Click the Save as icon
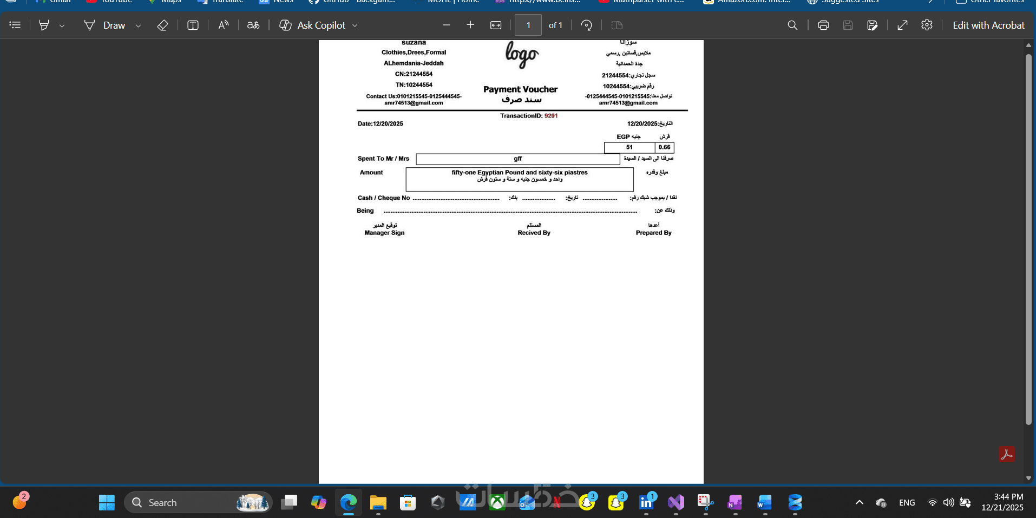This screenshot has height=518, width=1036. coord(872,25)
